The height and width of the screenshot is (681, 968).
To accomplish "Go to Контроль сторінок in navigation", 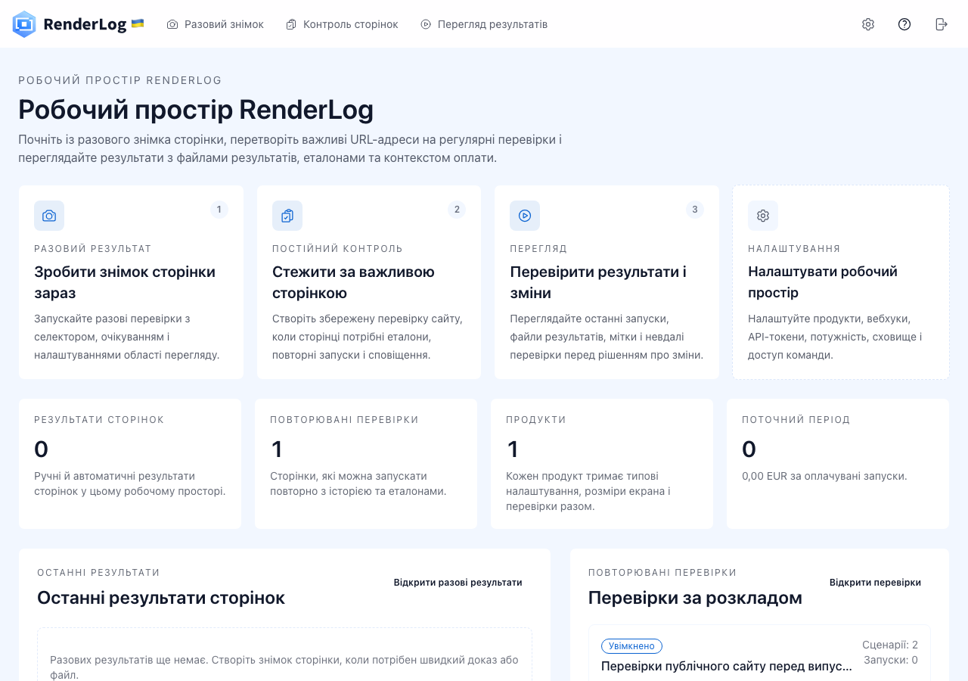I will tap(342, 24).
